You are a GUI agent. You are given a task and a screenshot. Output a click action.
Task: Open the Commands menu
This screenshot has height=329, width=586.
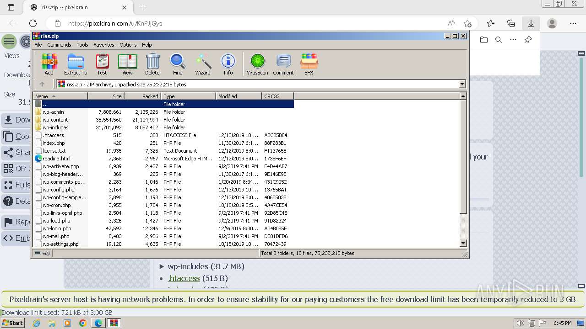pos(59,45)
